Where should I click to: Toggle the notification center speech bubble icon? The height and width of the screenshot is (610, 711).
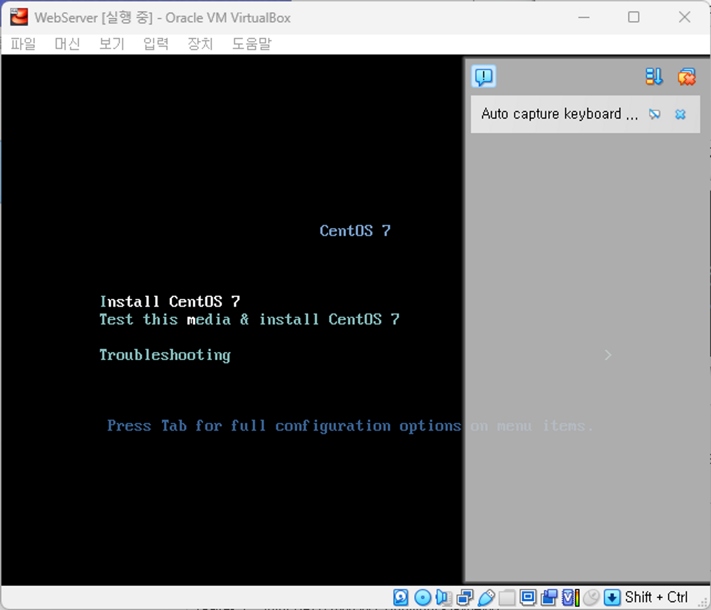(x=484, y=77)
